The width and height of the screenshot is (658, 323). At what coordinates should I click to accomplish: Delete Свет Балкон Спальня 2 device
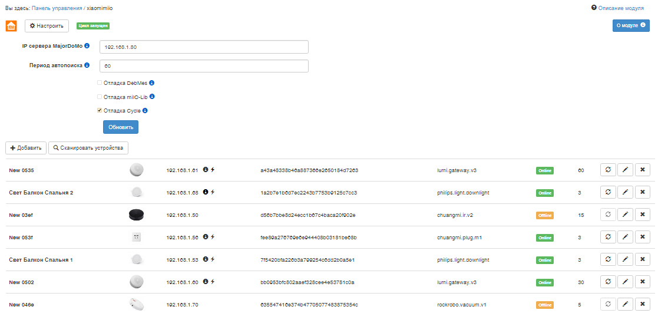pyautogui.click(x=642, y=192)
